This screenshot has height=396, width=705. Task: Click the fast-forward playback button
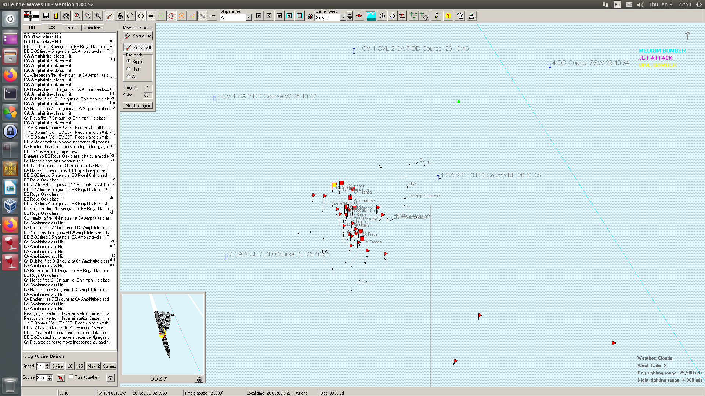click(289, 16)
